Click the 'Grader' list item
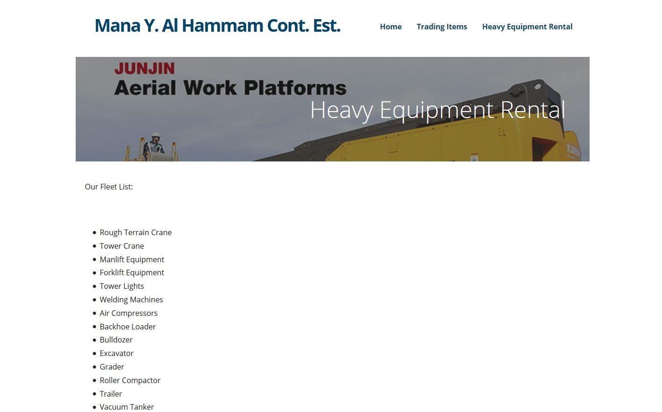Screen dimensions: 662x412 pos(112,367)
